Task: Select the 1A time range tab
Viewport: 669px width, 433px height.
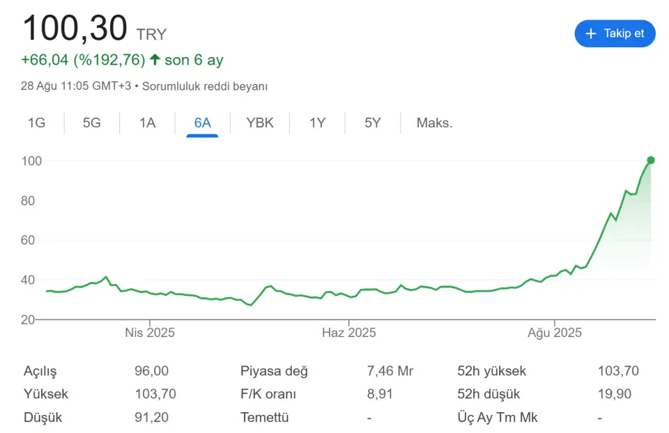Action: click(147, 123)
